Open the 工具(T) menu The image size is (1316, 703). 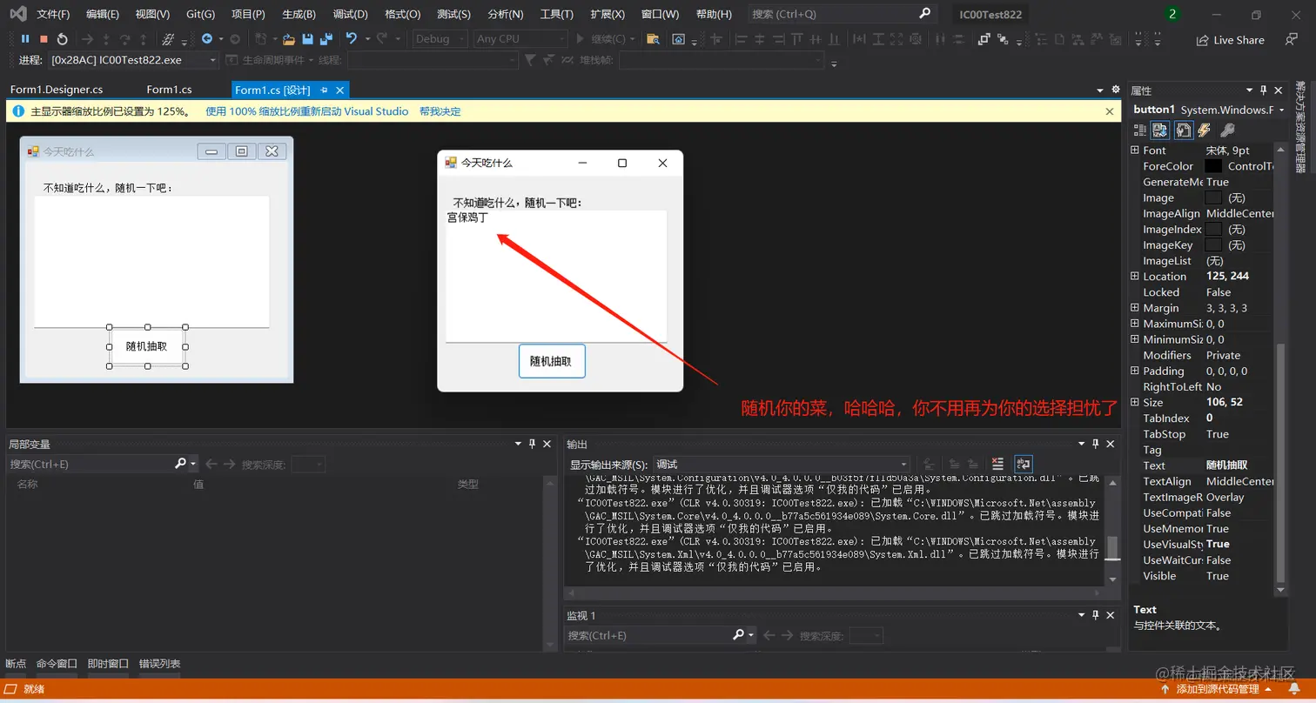pos(556,14)
